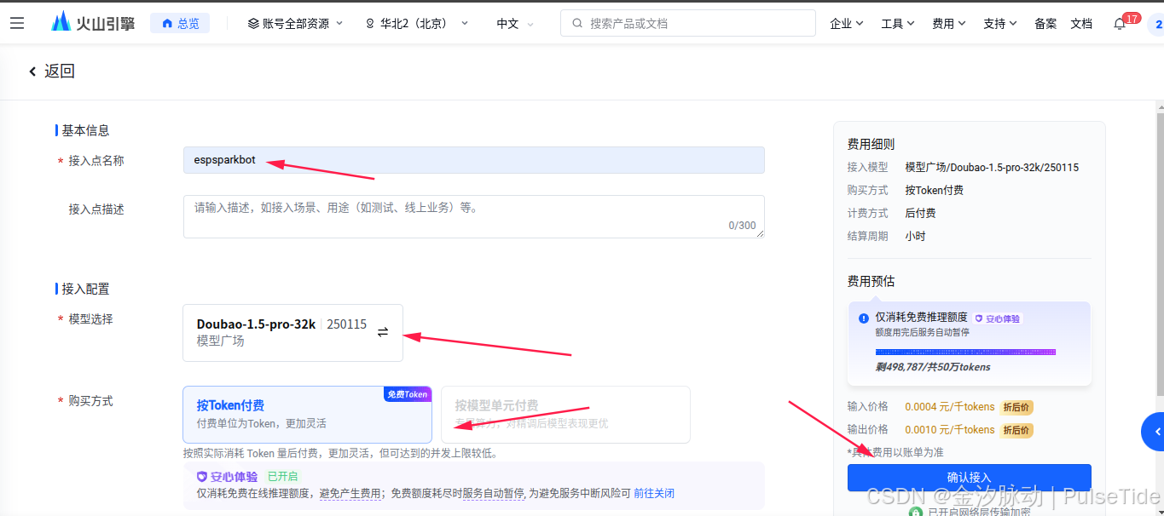Open the 文档 documentation link

pos(1081,24)
